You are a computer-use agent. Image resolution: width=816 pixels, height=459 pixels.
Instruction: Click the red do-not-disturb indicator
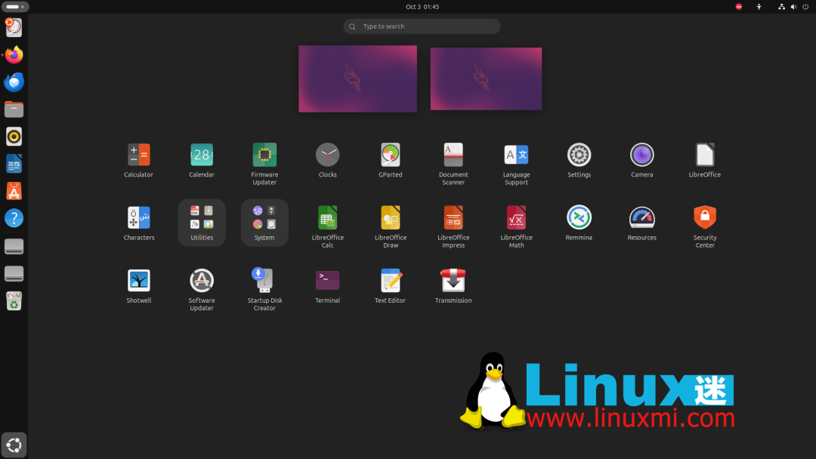click(738, 7)
